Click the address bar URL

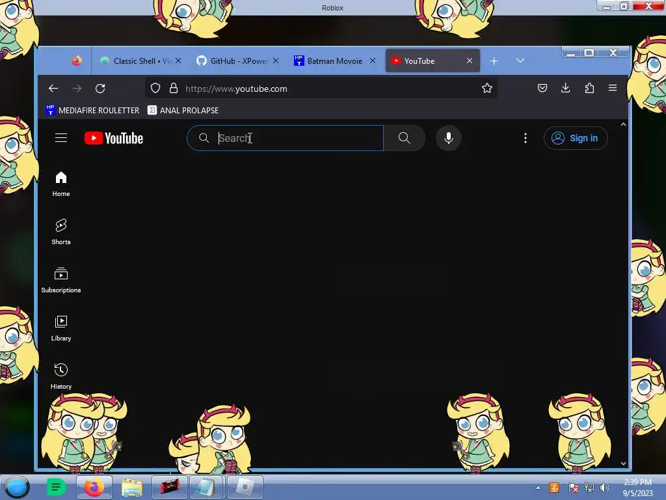[x=236, y=89]
